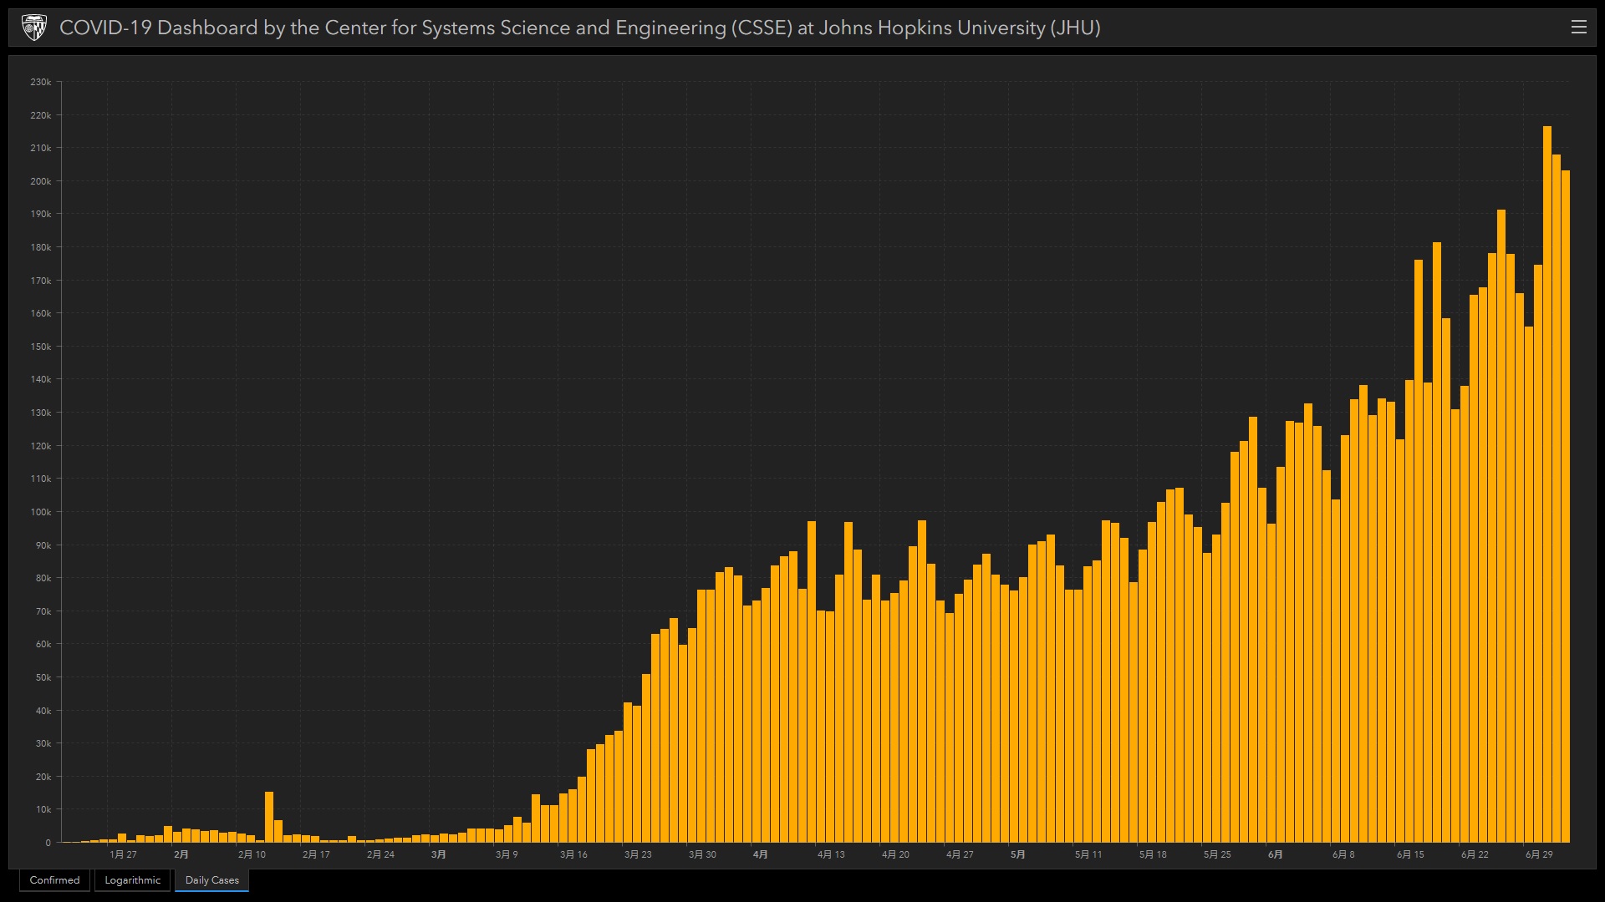
Task: Click the dashboard title text
Action: (x=580, y=28)
